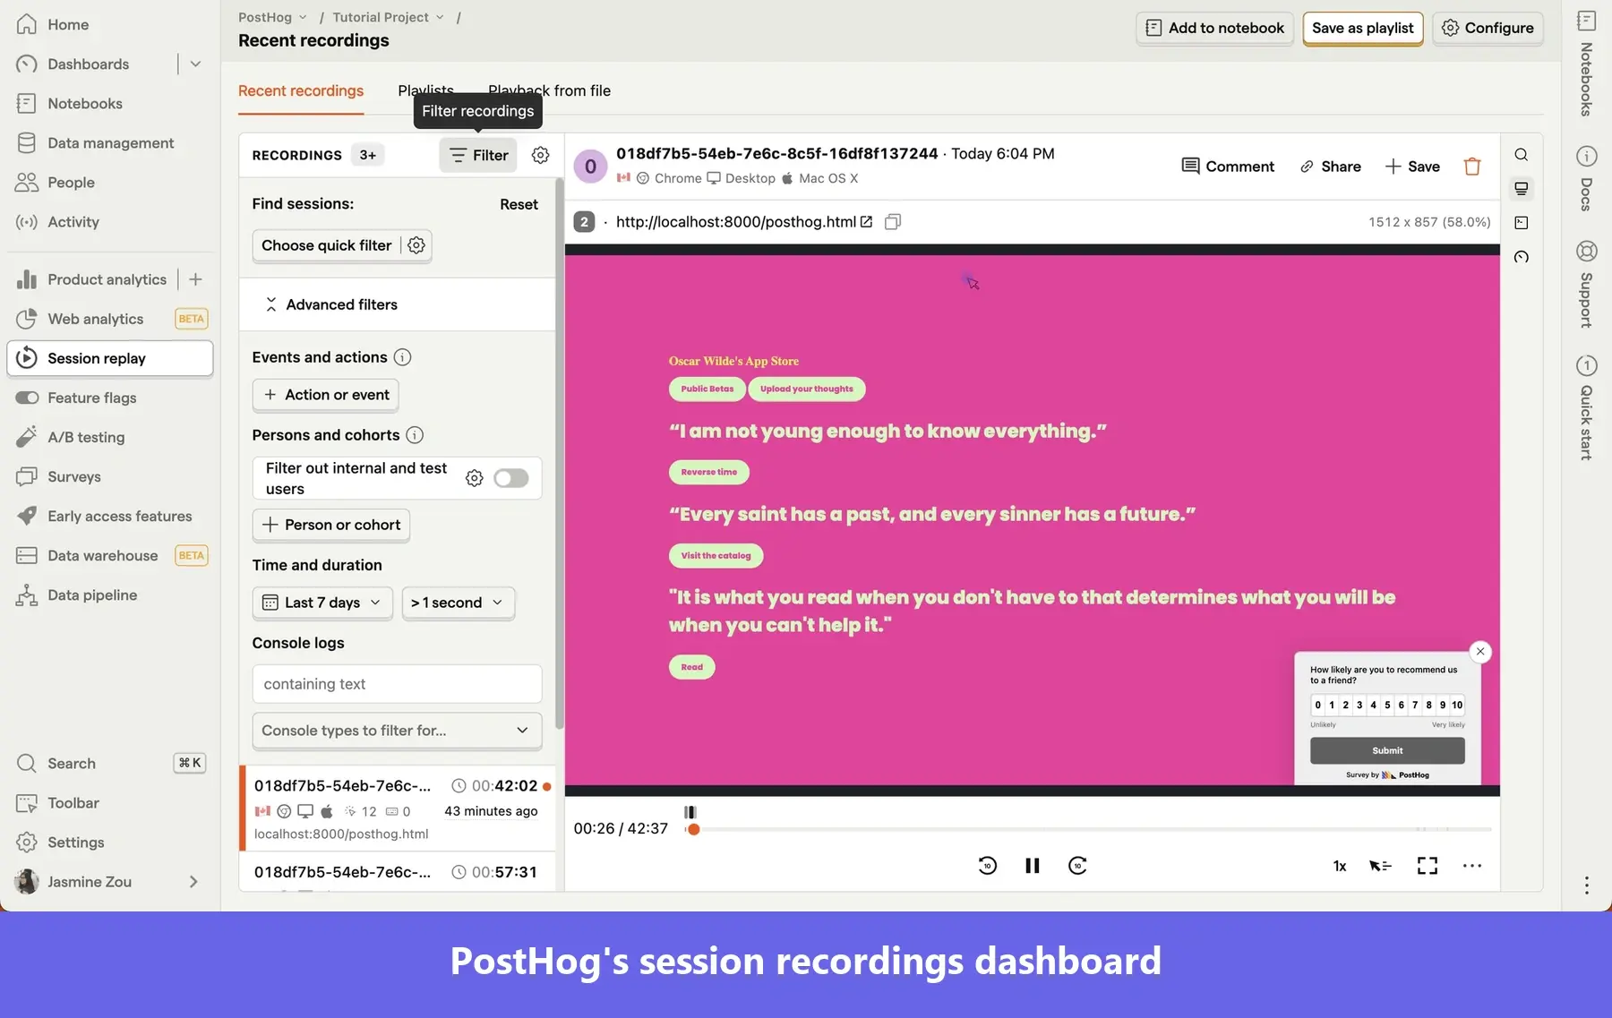Open Surveys in the sidebar
The image size is (1612, 1018).
[x=73, y=476]
